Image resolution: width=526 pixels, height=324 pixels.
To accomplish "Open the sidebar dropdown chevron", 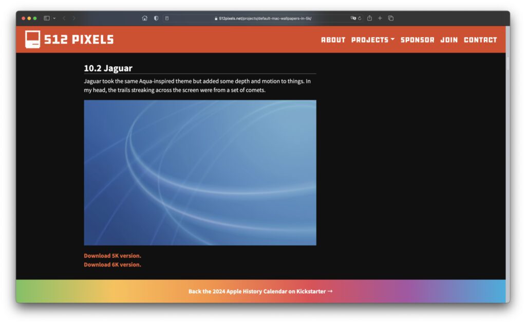I will [54, 18].
